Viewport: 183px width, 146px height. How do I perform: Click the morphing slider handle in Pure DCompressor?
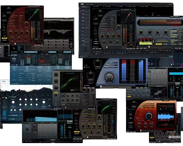pyautogui.click(x=15, y=44)
